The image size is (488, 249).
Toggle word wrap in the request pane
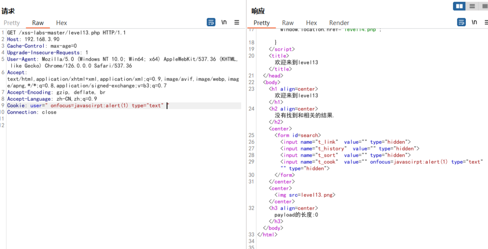211,22
